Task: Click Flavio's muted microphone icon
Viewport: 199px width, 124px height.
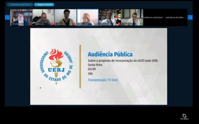Action: coord(119,24)
